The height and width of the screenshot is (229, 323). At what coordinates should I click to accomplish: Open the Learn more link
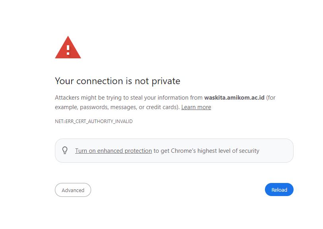[196, 107]
